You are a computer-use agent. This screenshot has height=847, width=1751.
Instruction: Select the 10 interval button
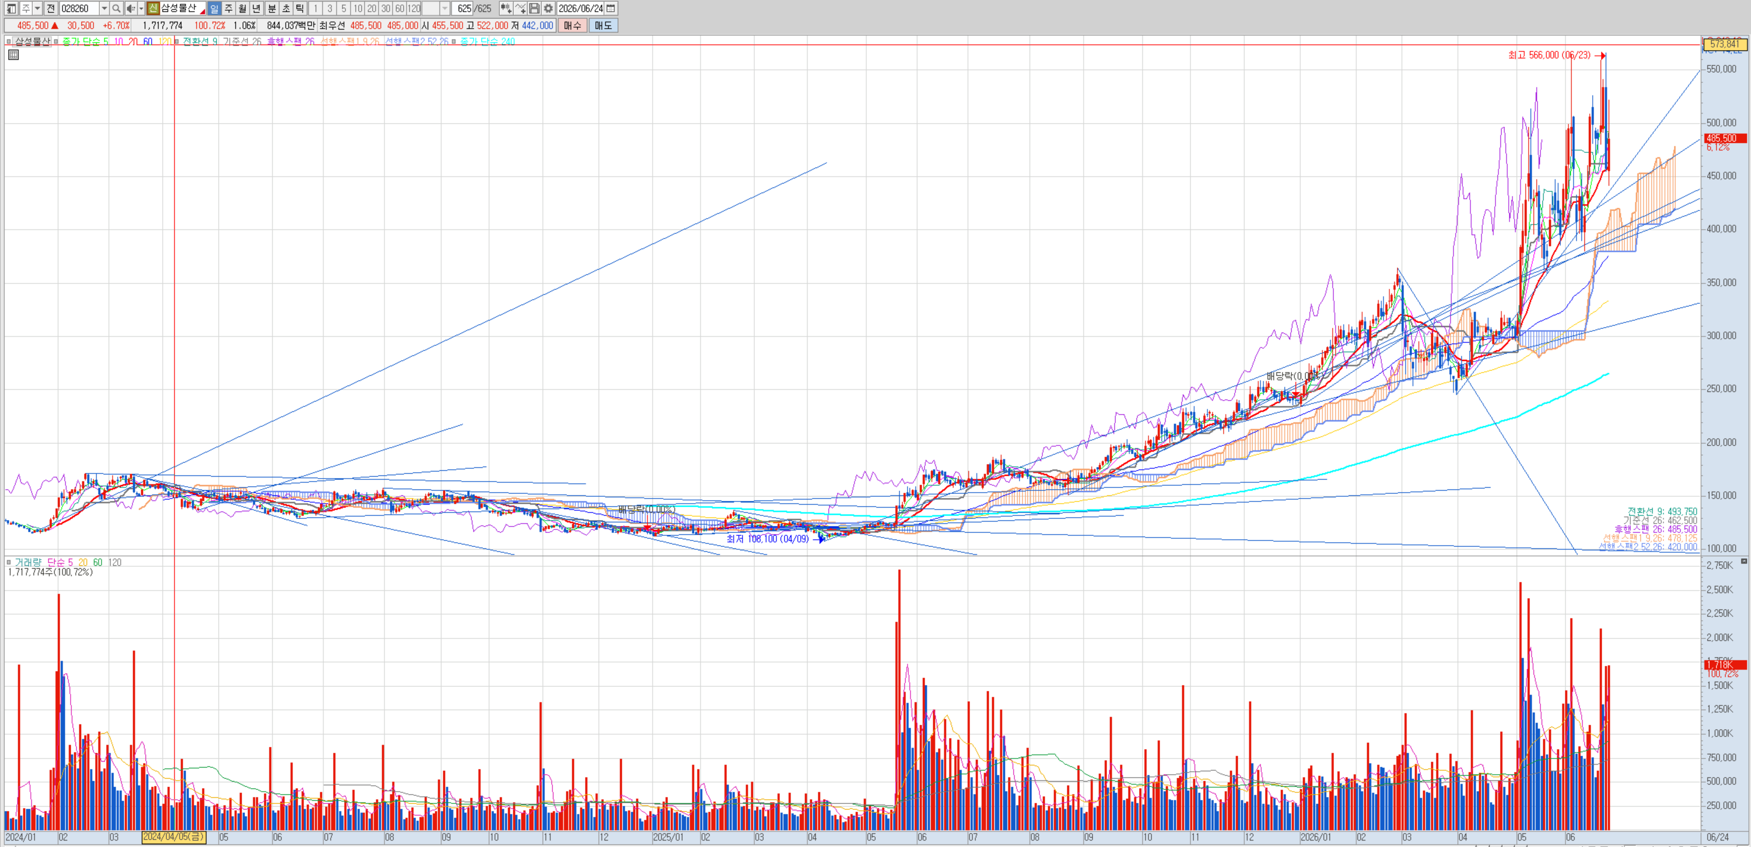[358, 8]
